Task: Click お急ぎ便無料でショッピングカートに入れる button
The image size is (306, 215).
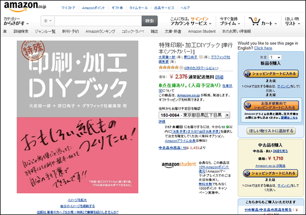Action: tap(271, 105)
